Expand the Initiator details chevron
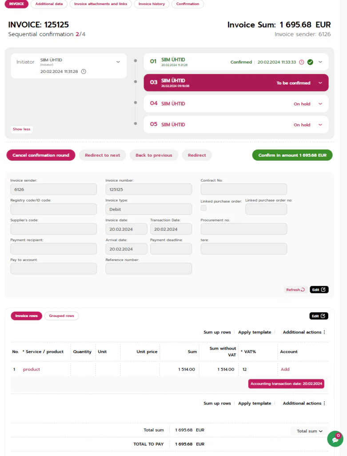The width and height of the screenshot is (347, 456). coord(118,62)
